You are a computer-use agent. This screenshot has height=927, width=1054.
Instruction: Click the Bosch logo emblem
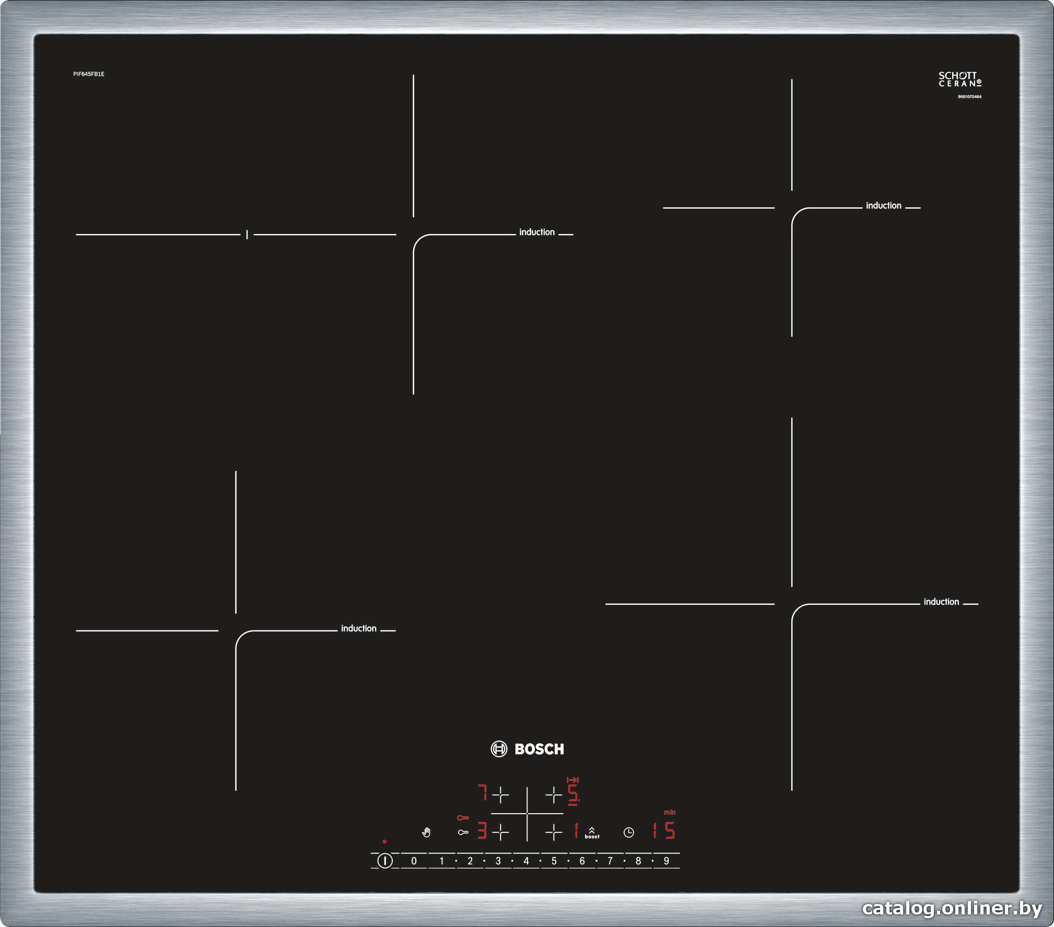[499, 749]
